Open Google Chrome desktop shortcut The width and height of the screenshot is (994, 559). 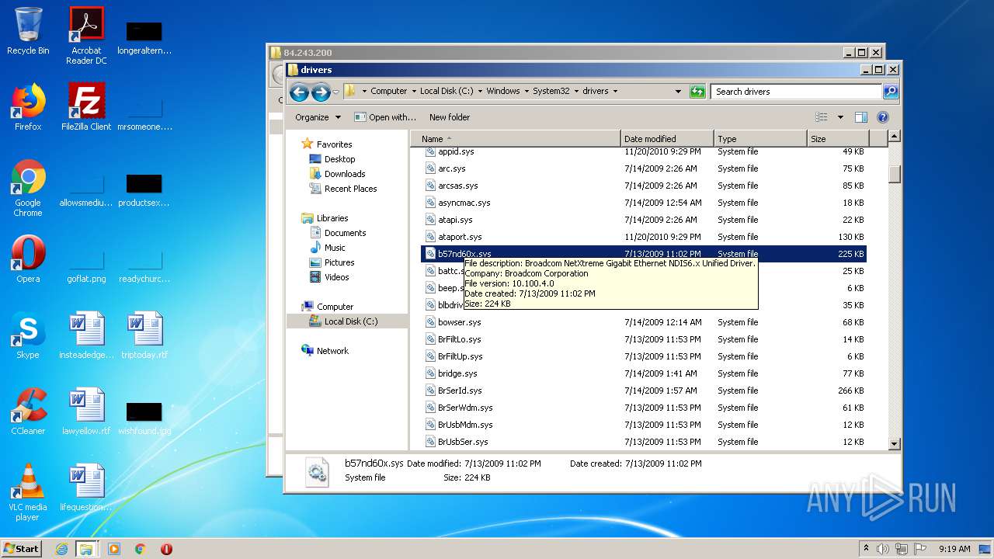[28, 188]
